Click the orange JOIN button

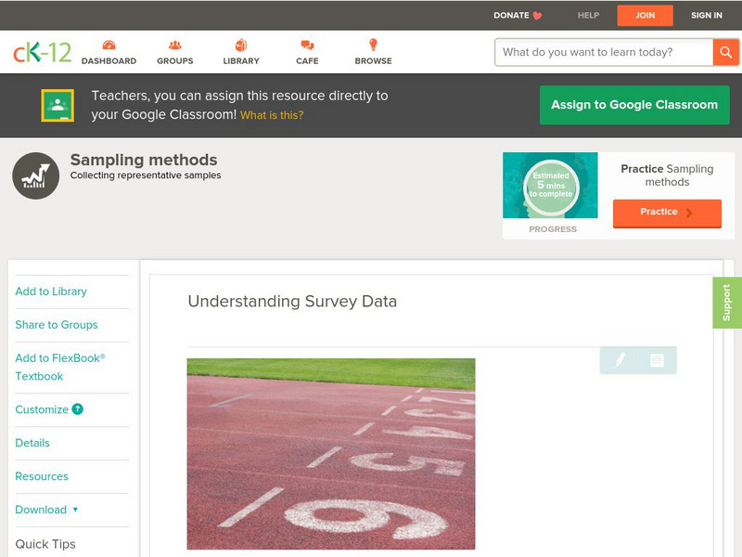tap(645, 16)
